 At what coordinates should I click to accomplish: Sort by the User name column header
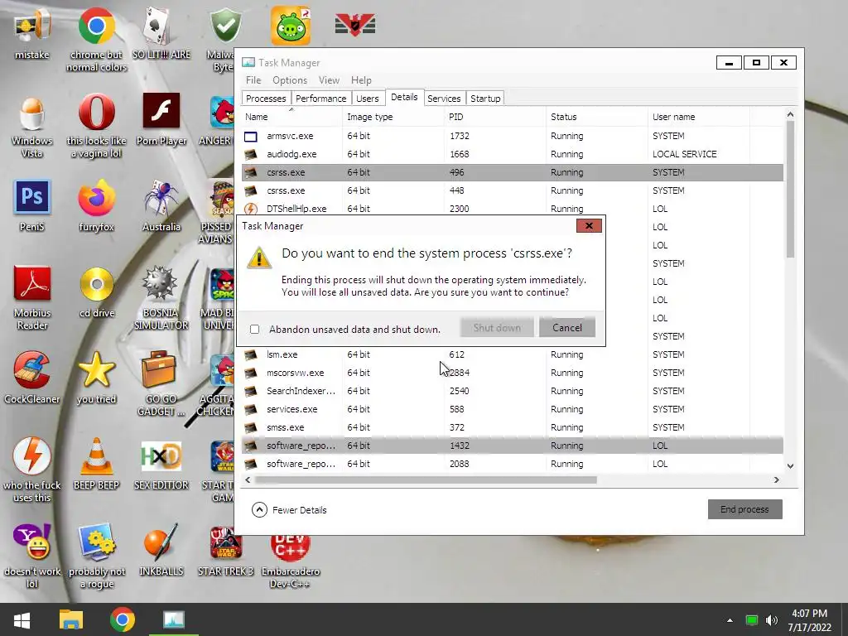click(698, 116)
